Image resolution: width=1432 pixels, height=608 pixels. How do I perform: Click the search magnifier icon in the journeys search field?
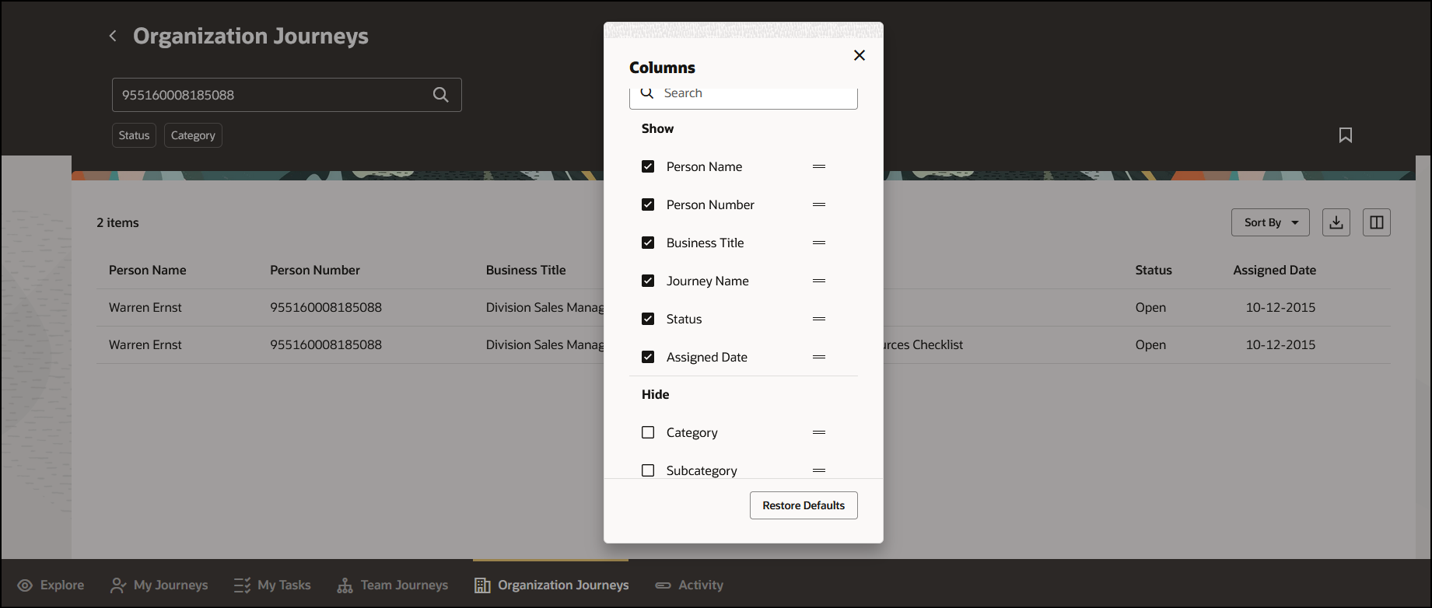pyautogui.click(x=440, y=95)
